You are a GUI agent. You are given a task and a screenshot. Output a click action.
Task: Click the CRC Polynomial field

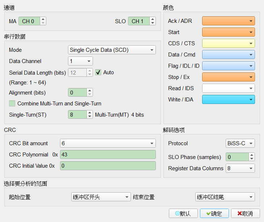pyautogui.click(x=108, y=154)
